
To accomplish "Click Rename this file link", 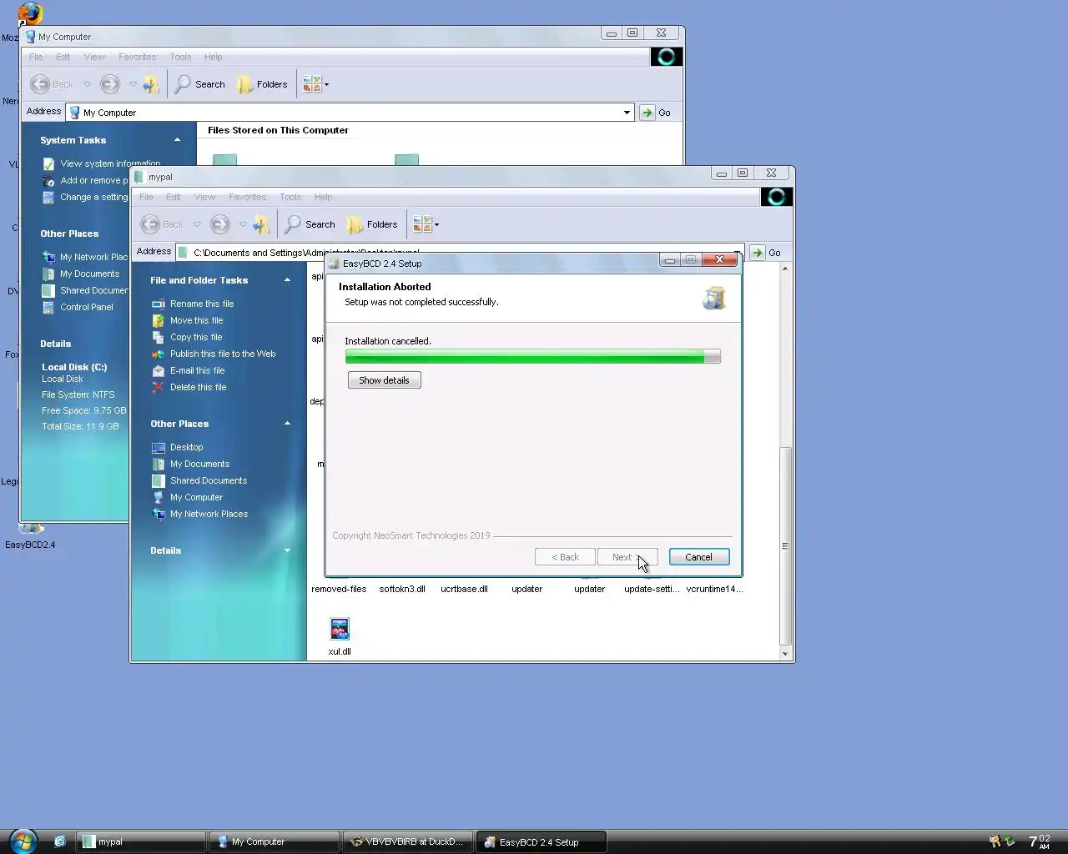I will click(202, 304).
